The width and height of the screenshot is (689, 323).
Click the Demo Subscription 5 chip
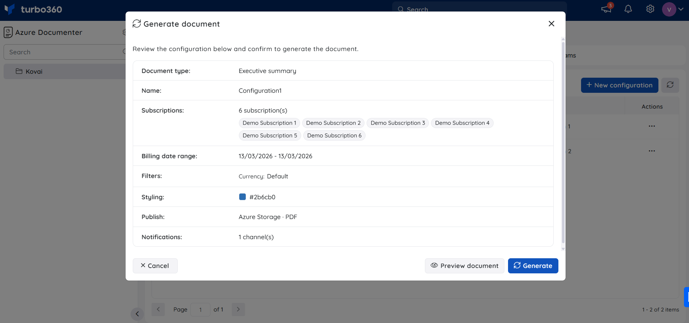[x=270, y=136]
